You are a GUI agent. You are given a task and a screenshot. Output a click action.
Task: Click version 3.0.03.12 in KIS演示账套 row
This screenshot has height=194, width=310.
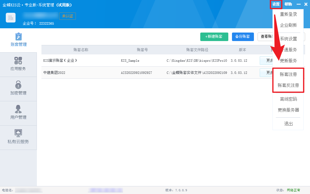point(239,61)
